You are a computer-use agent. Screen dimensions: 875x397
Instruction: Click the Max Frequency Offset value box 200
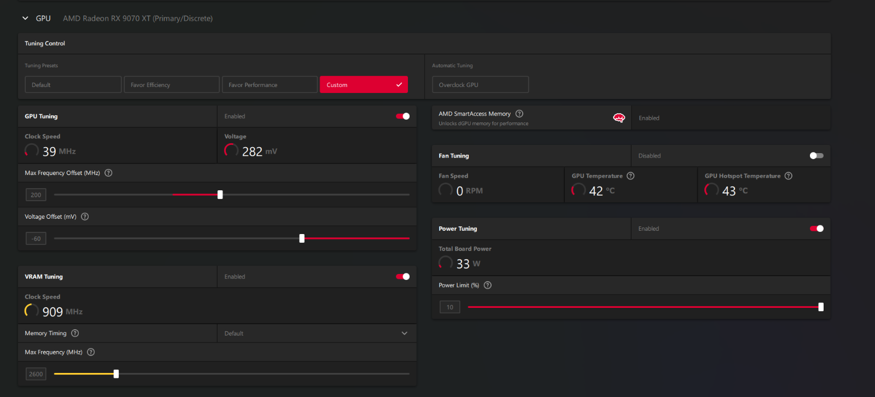tap(36, 195)
